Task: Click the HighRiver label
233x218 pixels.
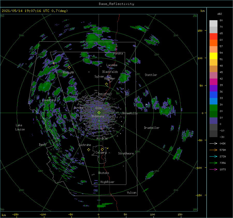Action: click(107, 182)
